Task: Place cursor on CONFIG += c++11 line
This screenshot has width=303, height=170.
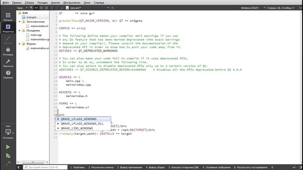Action: (x=72, y=28)
